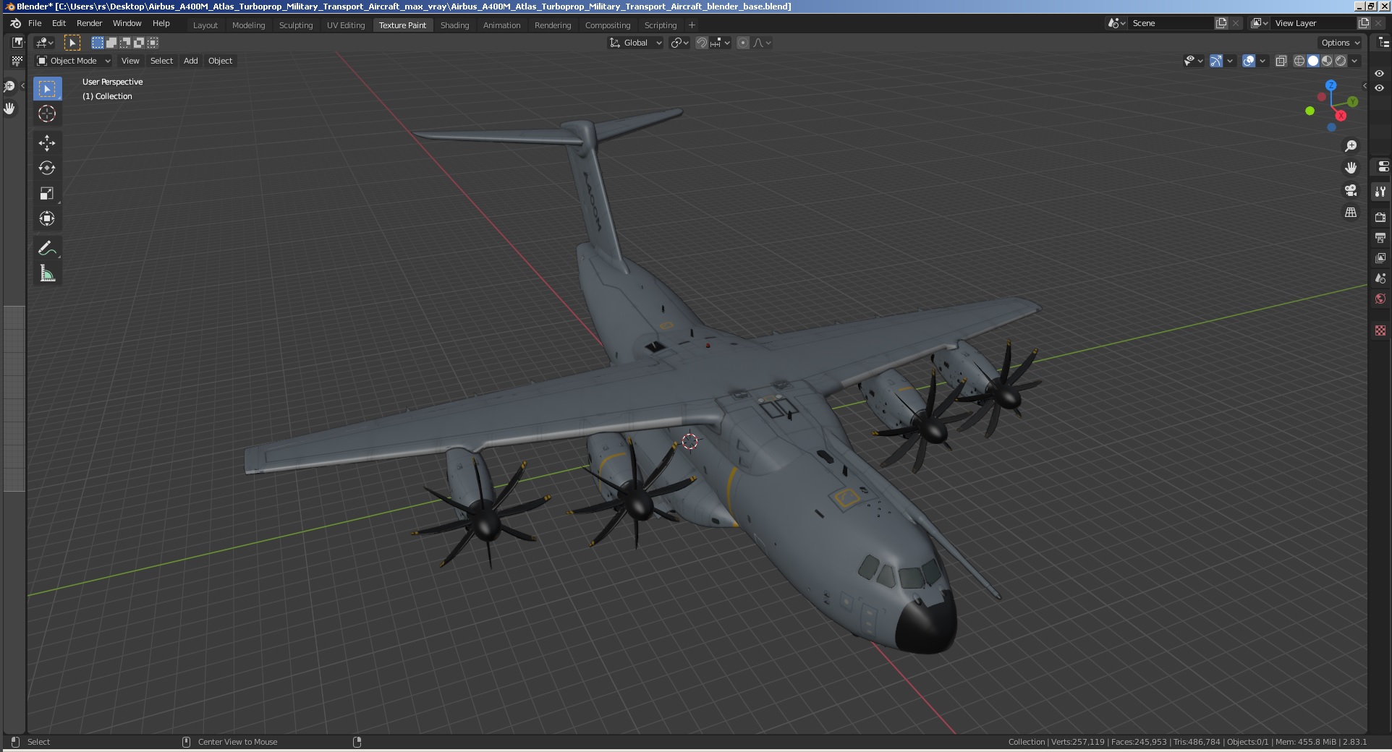Select the Select Box tool in the toolbar

point(47,89)
